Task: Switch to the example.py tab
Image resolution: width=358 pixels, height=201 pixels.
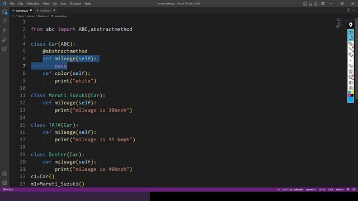Action: coord(21,11)
